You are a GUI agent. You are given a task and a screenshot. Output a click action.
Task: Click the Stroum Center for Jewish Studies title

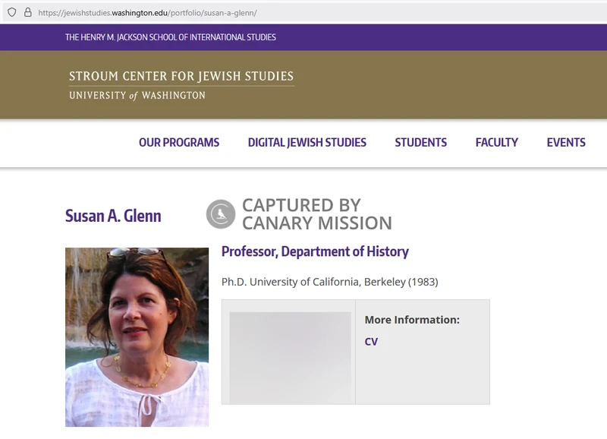[x=181, y=76]
